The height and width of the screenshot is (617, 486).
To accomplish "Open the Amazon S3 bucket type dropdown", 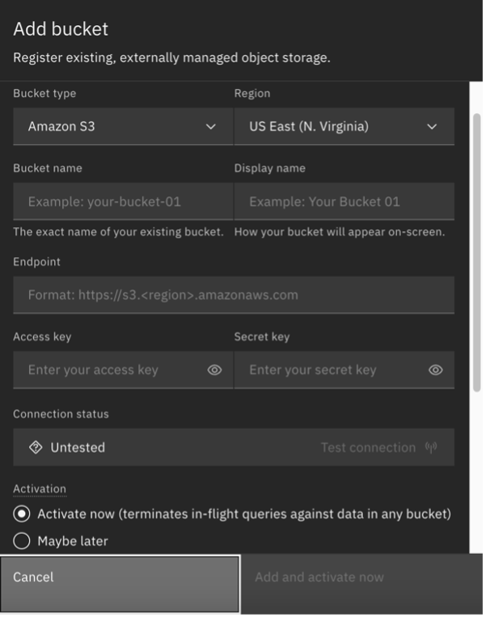I will 123,127.
